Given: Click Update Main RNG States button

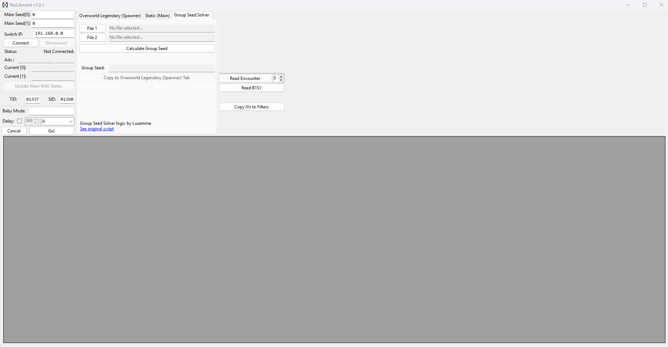Looking at the screenshot, I should pyautogui.click(x=39, y=86).
